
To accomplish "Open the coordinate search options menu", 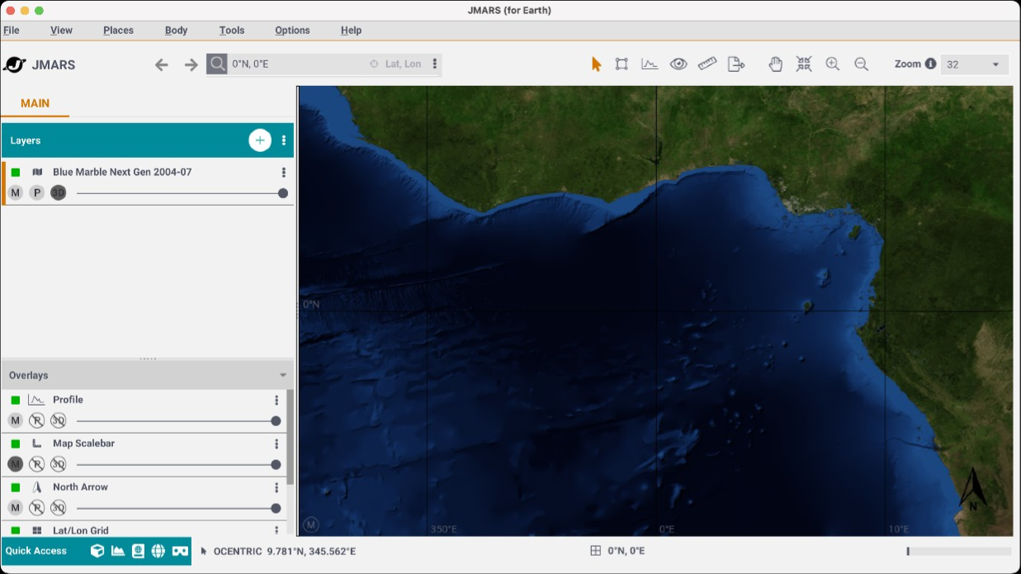I will point(435,64).
